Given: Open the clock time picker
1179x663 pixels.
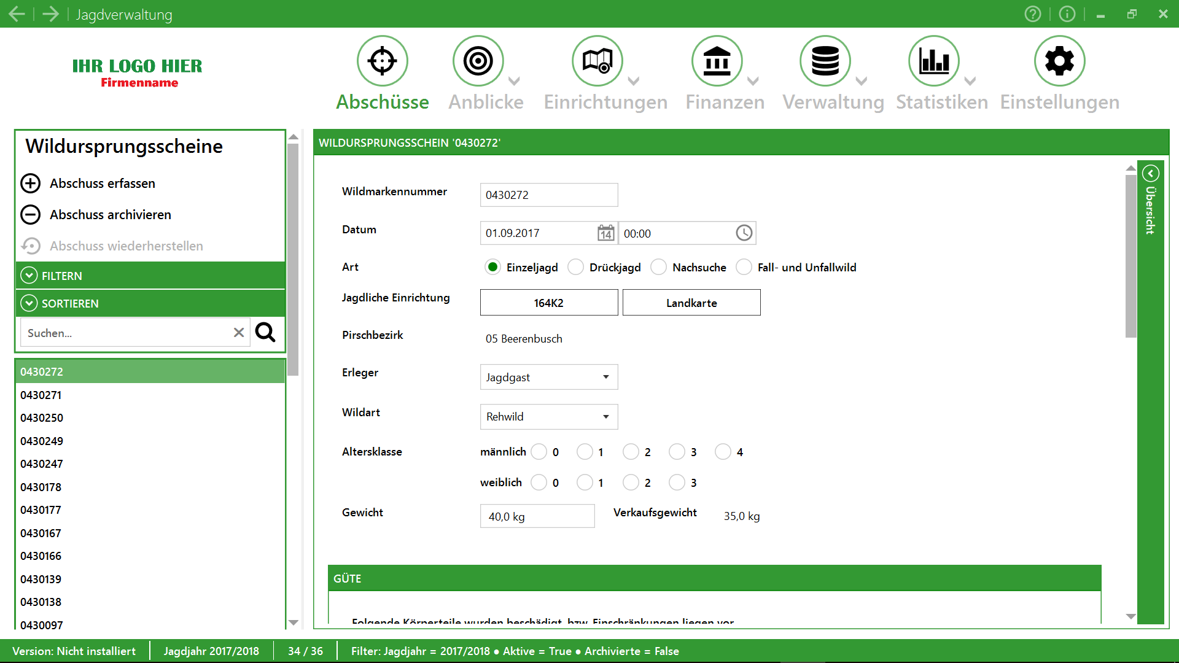Looking at the screenshot, I should point(744,233).
